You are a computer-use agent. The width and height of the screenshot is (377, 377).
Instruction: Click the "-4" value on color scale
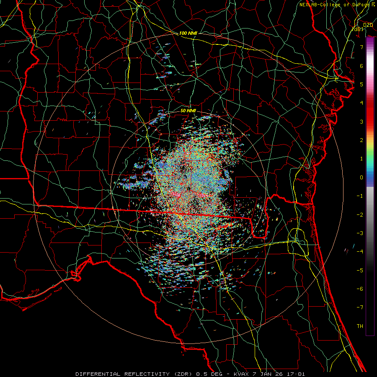[x=360, y=252]
